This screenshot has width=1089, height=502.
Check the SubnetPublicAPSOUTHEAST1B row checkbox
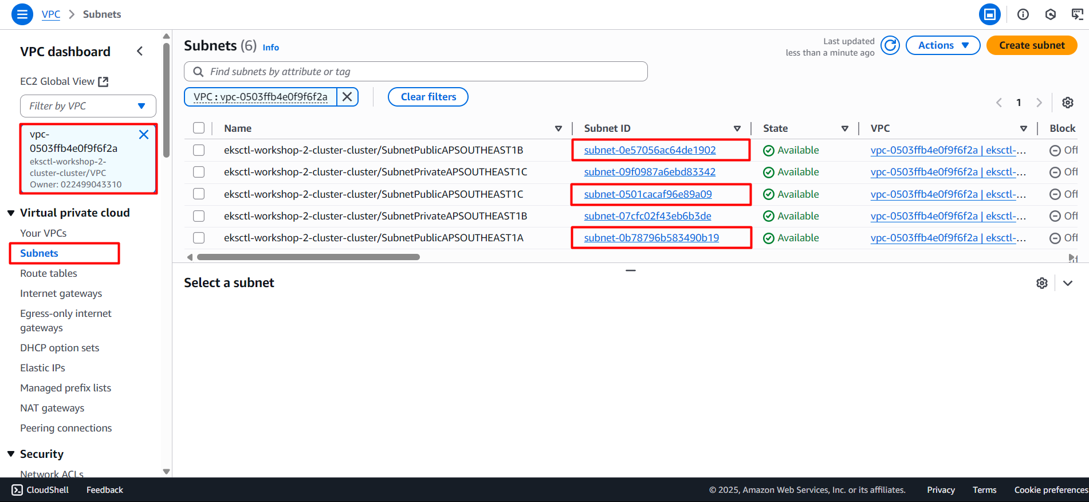click(199, 150)
